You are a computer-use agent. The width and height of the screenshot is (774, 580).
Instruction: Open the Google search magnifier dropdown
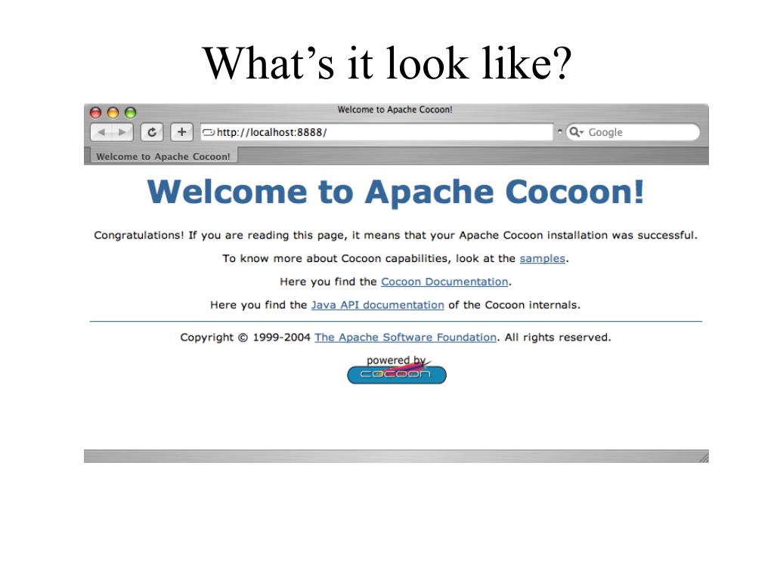click(576, 132)
